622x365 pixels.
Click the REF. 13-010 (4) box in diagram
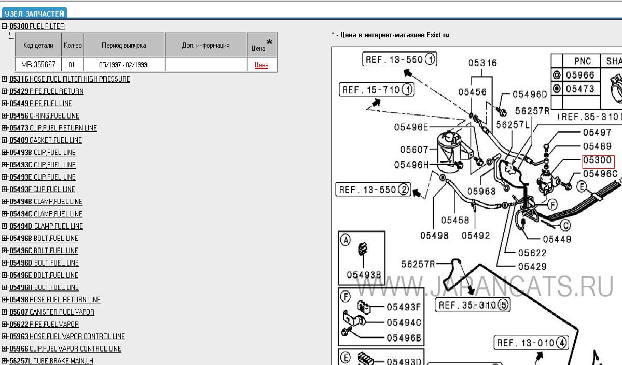click(x=531, y=343)
